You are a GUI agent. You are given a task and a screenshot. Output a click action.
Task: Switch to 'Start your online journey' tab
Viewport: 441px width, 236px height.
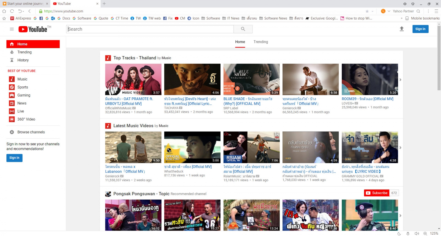click(x=25, y=4)
